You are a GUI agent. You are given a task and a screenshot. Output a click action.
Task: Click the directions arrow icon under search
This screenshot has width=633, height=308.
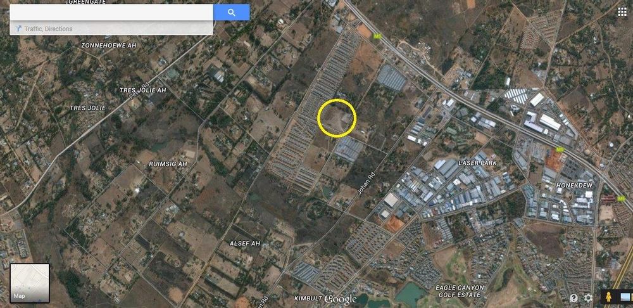[18, 29]
